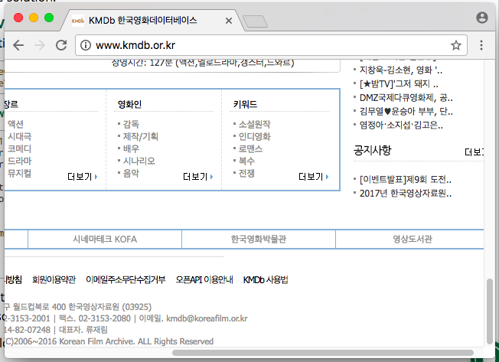499x362 pixels.
Task: Open news item 염정아·소지섭·김고은
Action: click(x=401, y=125)
